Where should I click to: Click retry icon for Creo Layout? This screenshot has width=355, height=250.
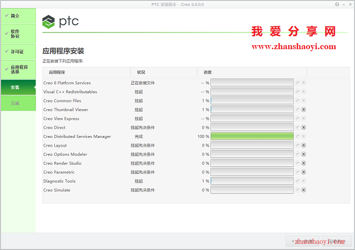[x=298, y=146]
